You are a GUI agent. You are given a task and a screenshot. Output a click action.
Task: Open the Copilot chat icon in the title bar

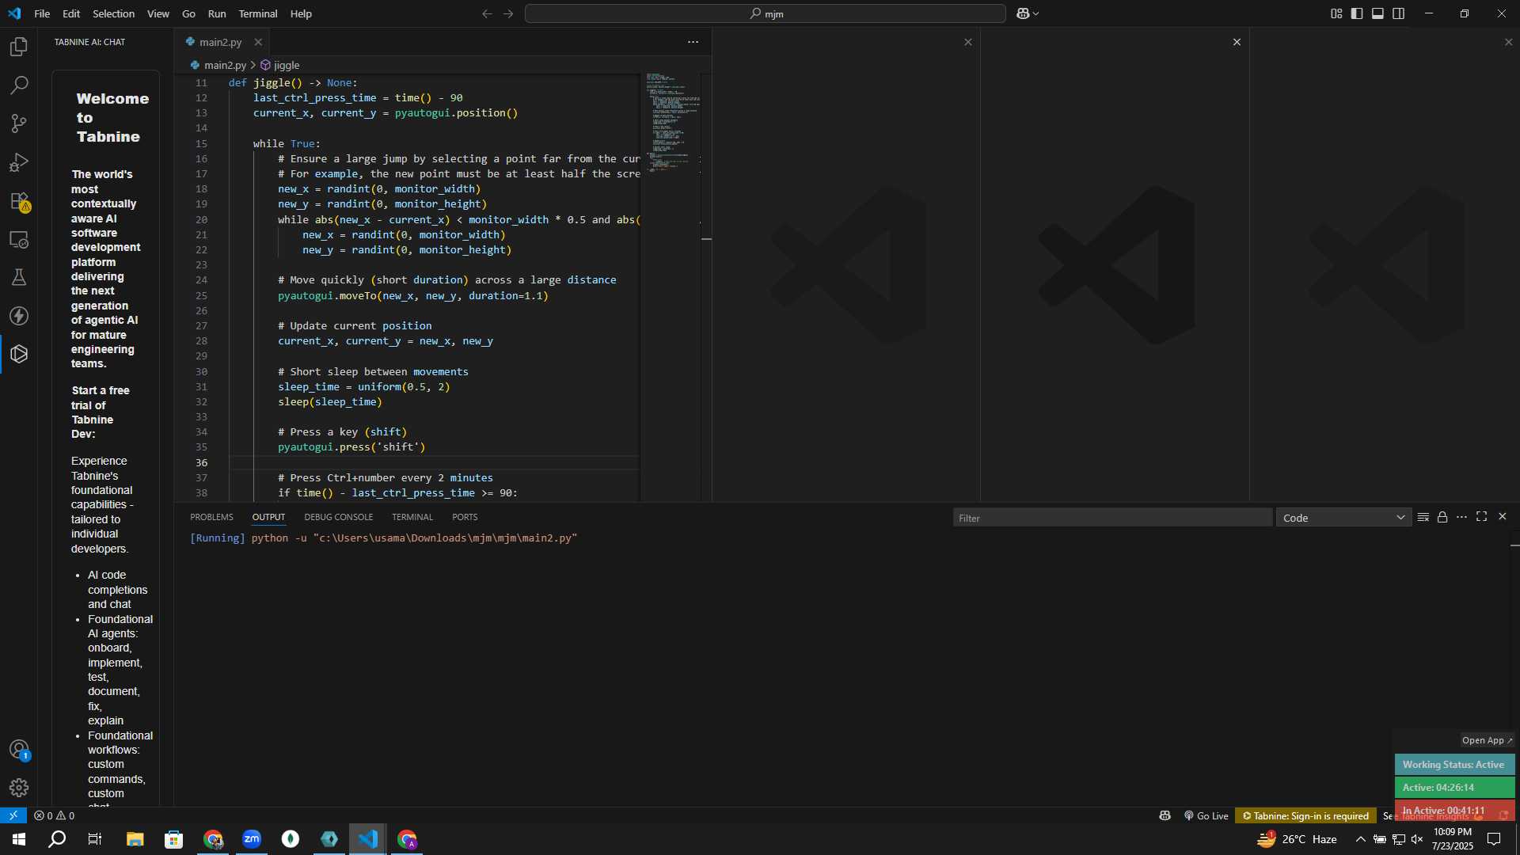coord(1023,13)
